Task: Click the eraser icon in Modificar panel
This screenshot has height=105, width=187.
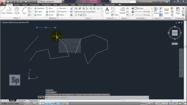Action: click(x=71, y=8)
